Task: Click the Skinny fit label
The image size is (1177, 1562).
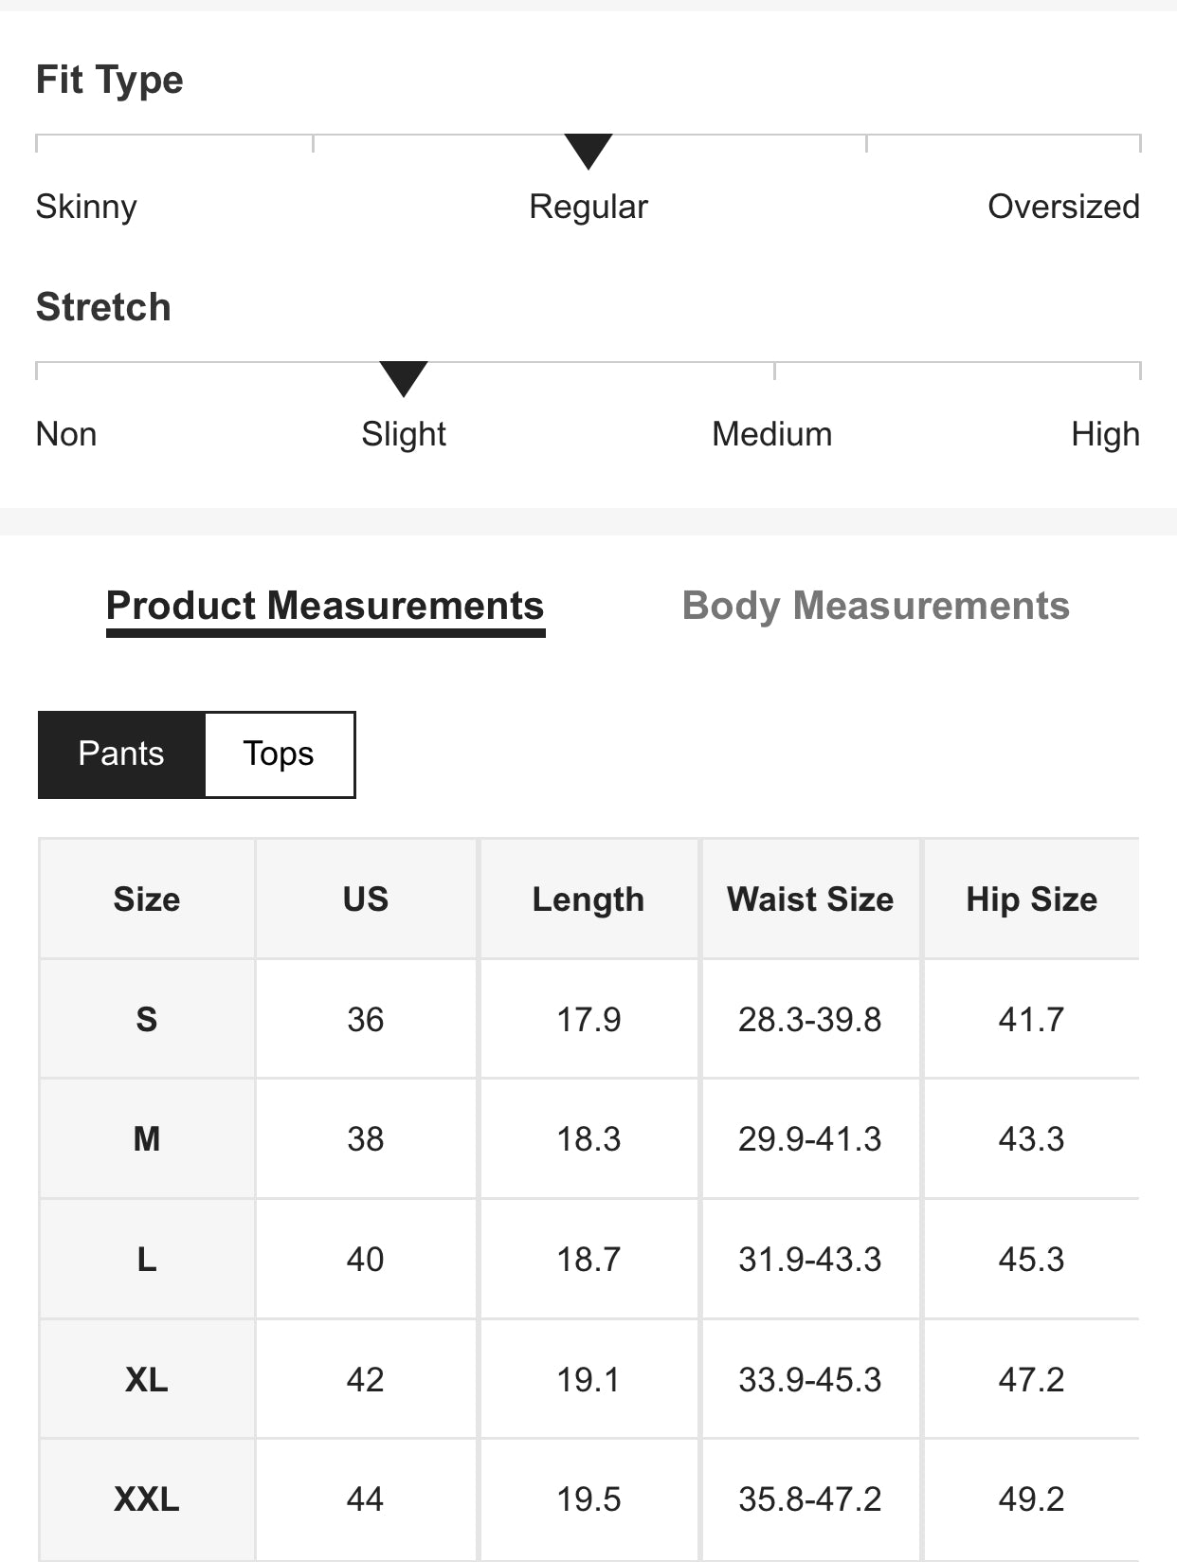Action: click(86, 207)
